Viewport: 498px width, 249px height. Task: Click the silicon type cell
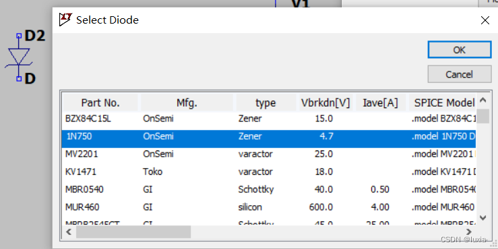250,207
